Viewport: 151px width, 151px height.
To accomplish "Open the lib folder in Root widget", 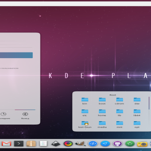I will click(x=120, y=113).
